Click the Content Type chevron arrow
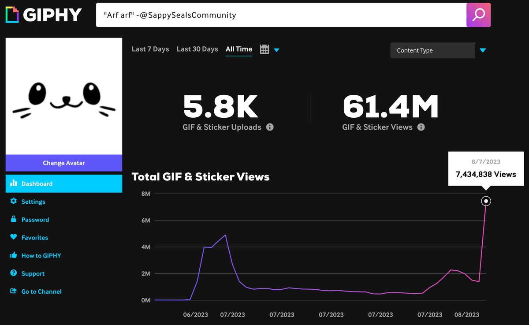529x325 pixels. [x=483, y=50]
